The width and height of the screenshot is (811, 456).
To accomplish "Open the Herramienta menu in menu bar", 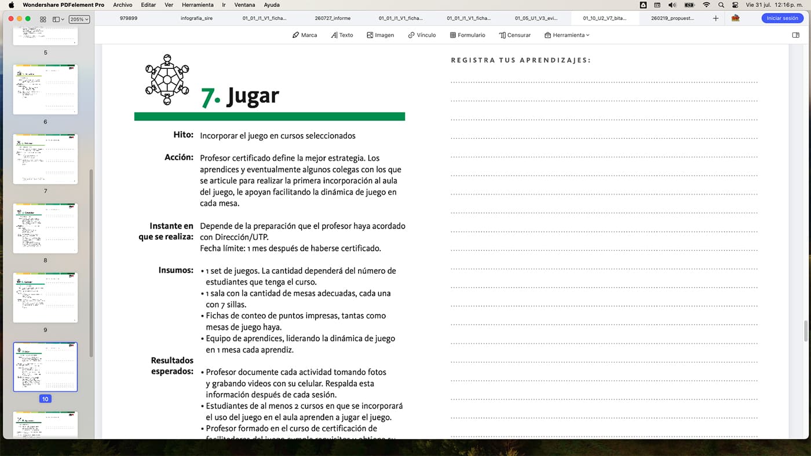I will (x=198, y=5).
